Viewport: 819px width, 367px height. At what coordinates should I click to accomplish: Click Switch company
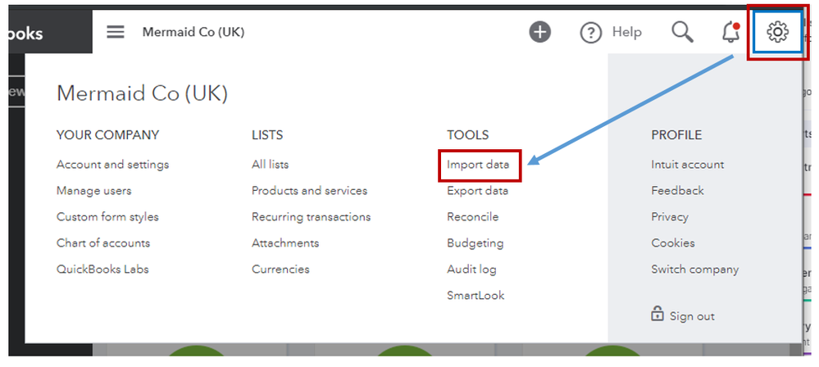[x=694, y=270]
